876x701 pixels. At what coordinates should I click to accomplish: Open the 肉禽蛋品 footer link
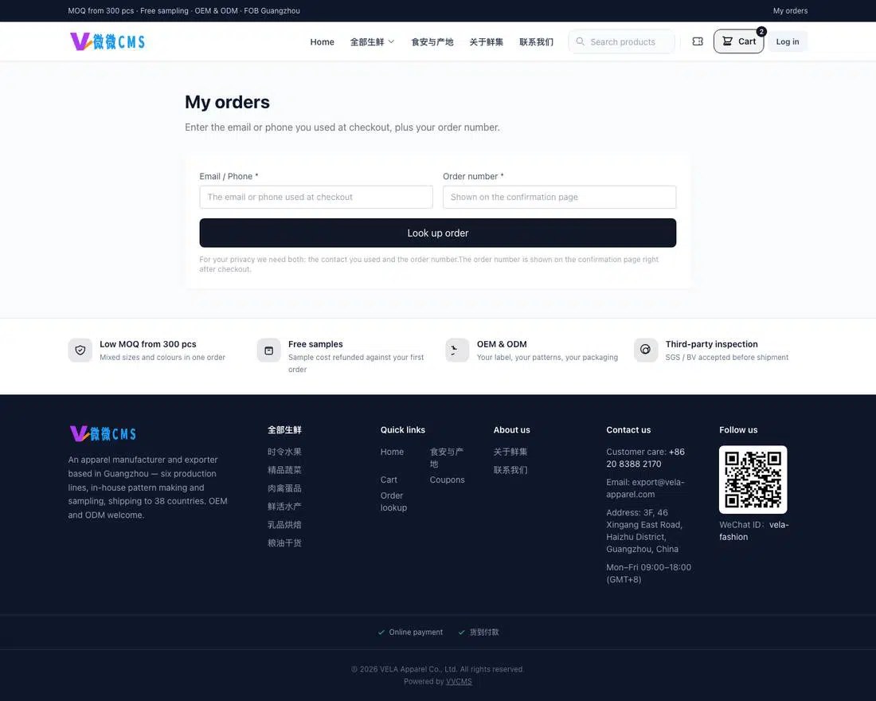(284, 488)
